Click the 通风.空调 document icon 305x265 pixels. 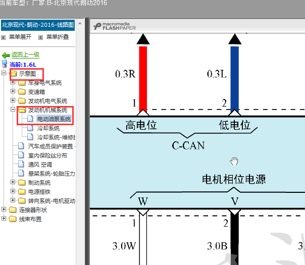[x=21, y=164]
